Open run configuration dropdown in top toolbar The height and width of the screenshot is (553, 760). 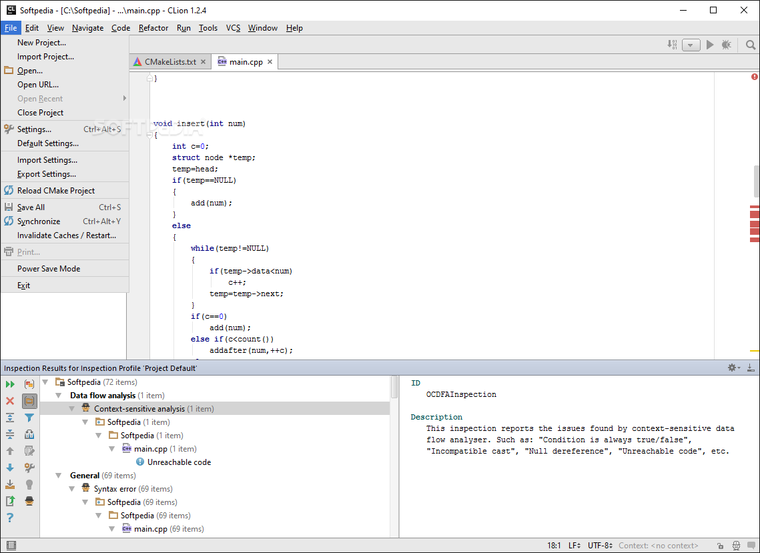(691, 45)
